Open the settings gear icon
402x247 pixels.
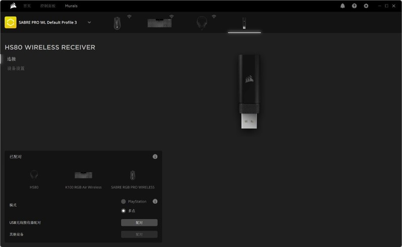click(x=366, y=6)
